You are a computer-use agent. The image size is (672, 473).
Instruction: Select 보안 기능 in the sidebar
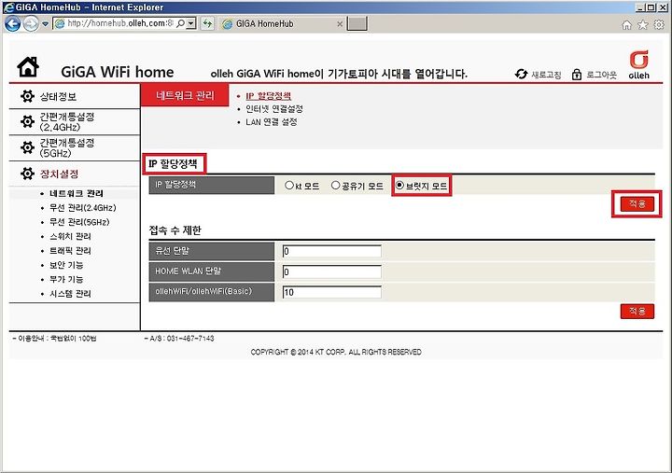coord(66,265)
